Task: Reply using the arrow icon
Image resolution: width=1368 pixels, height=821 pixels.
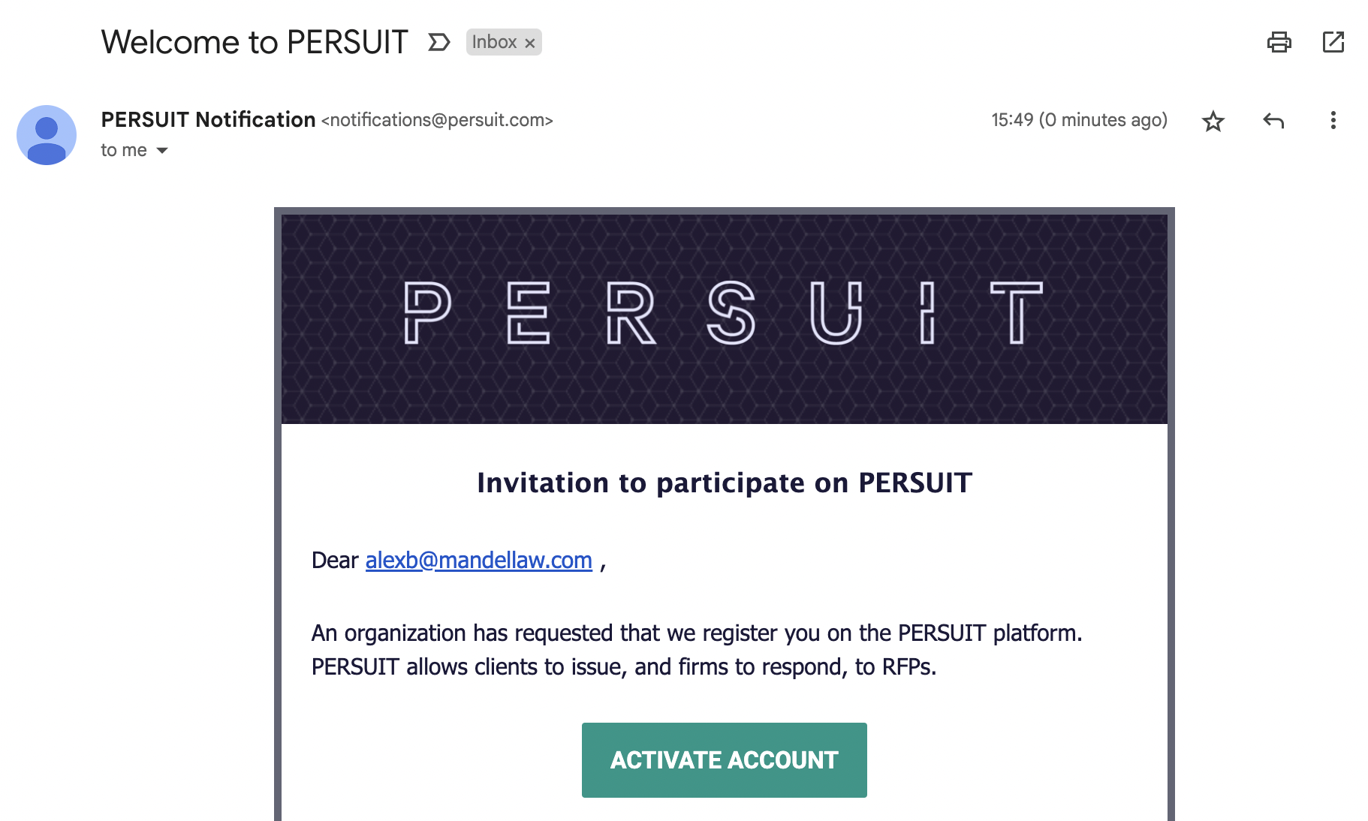Action: coord(1273,121)
